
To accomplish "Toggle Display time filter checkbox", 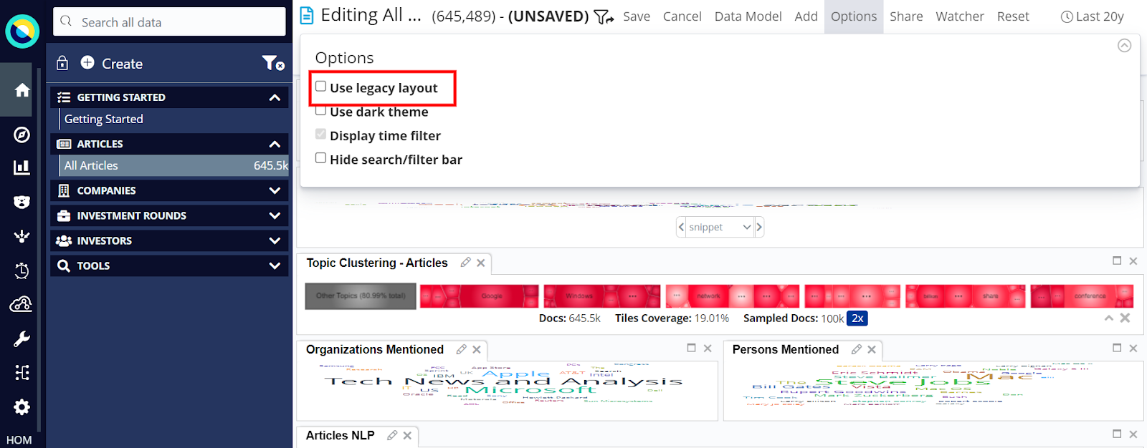I will tap(321, 135).
